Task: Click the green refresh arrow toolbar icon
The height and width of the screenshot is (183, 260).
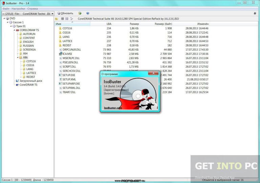Action: [80, 13]
